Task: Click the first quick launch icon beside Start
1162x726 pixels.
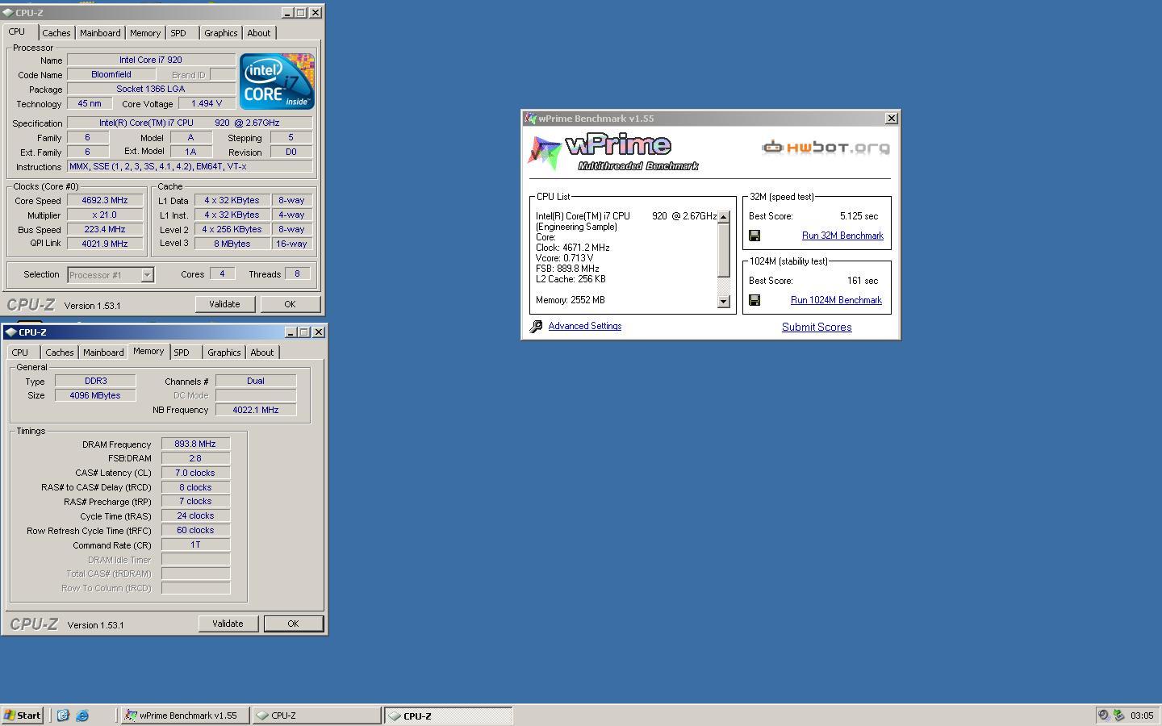Action: [x=63, y=716]
